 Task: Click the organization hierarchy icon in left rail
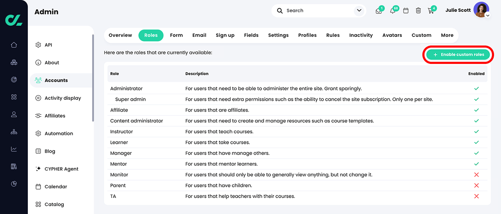click(x=14, y=132)
